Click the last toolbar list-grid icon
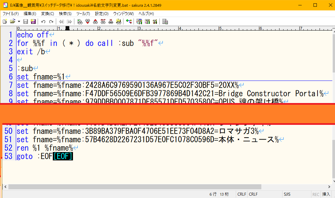Screen dimensions: 335x198 (165, 21)
